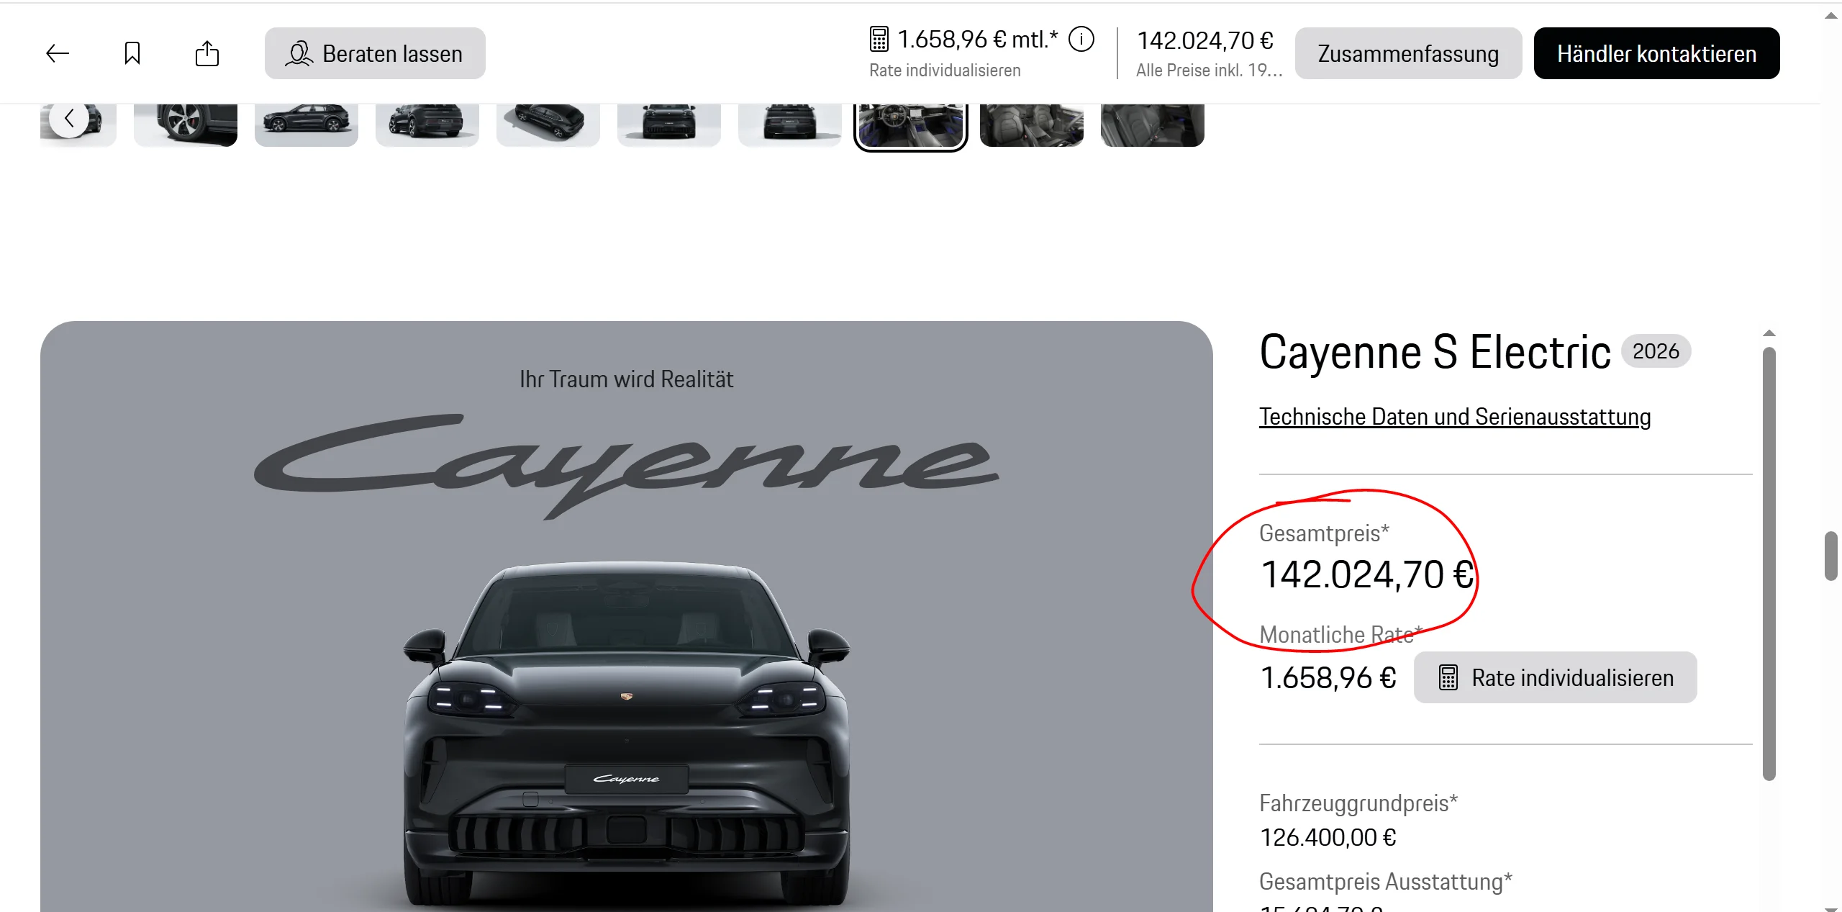1842x912 pixels.
Task: Click the large front-view Cayenne image
Action: (627, 734)
